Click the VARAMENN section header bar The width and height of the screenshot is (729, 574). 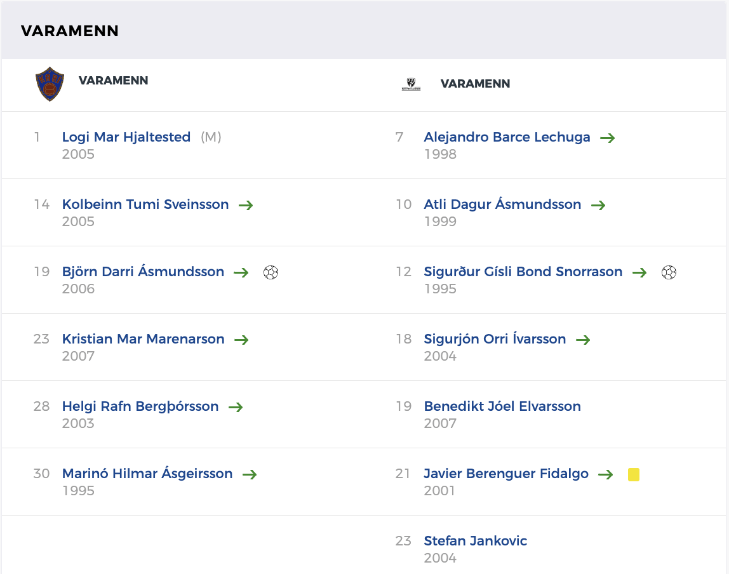[x=364, y=30]
